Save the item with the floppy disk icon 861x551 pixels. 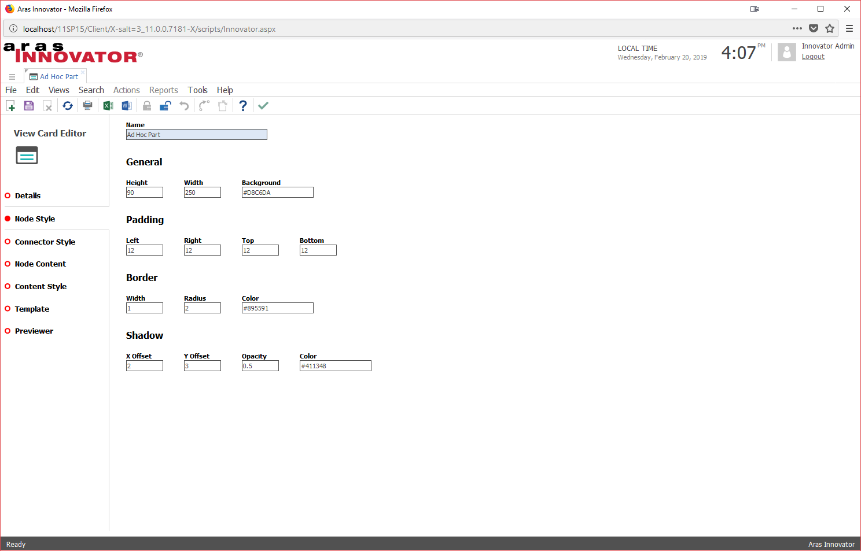click(29, 106)
